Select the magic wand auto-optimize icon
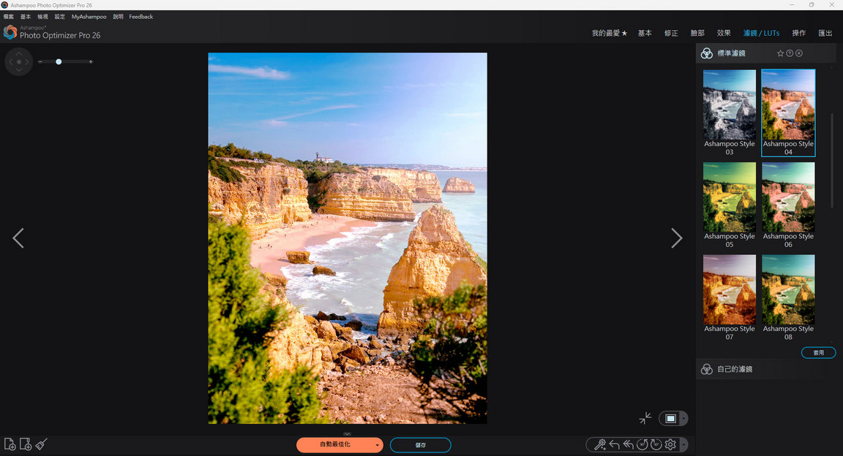 pos(600,444)
